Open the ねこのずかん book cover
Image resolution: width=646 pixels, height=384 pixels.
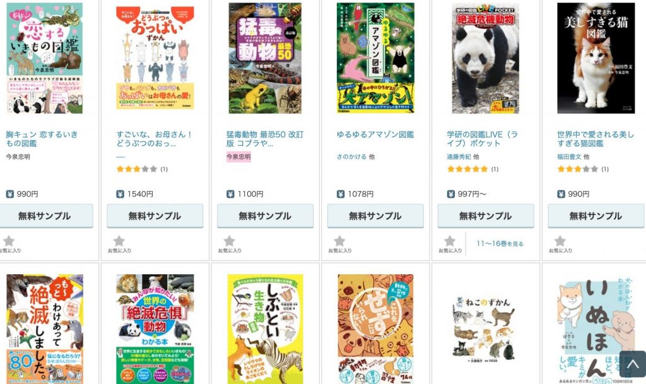click(486, 329)
